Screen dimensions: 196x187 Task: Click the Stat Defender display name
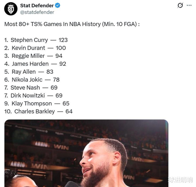click(x=37, y=5)
